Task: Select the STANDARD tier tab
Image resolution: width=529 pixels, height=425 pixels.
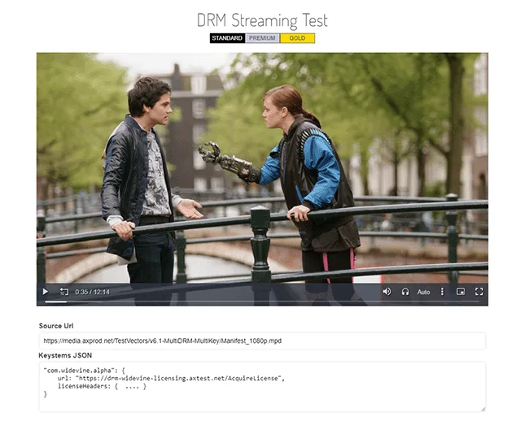Action: 227,38
